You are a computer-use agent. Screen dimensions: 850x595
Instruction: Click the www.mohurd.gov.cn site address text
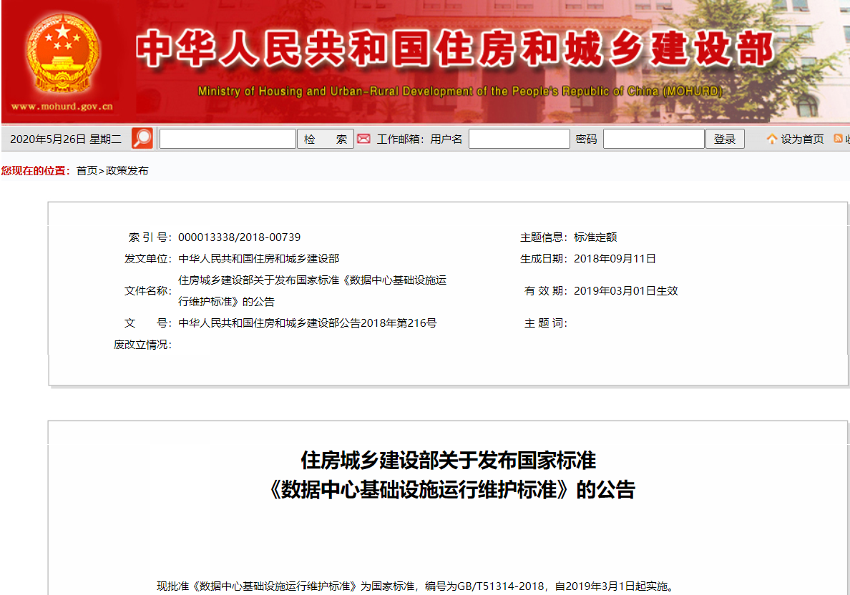coord(62,107)
